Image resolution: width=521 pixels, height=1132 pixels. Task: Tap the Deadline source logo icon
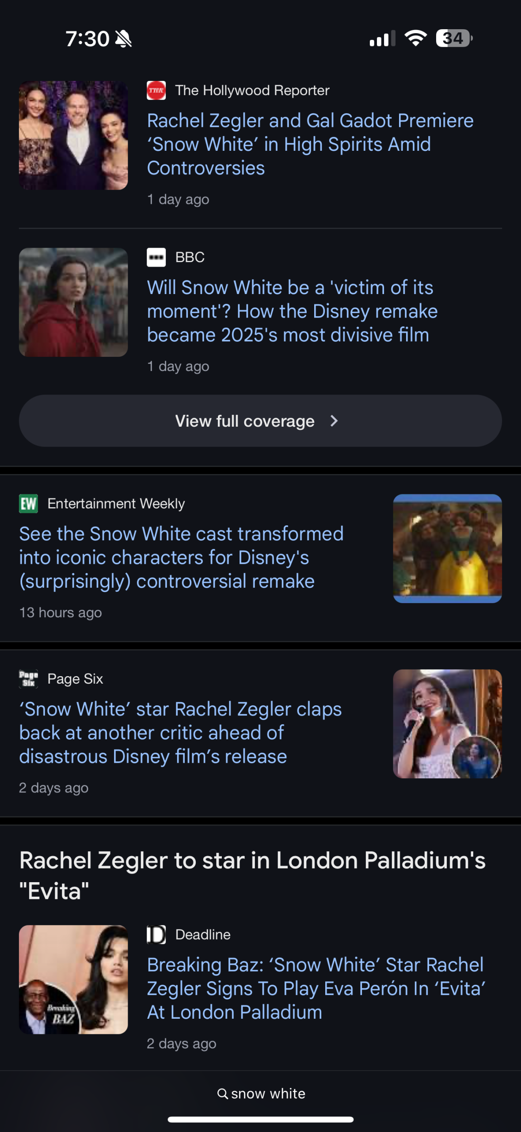pos(156,935)
